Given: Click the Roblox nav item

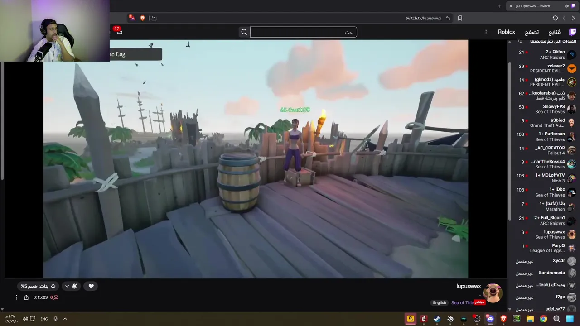Looking at the screenshot, I should 507,32.
